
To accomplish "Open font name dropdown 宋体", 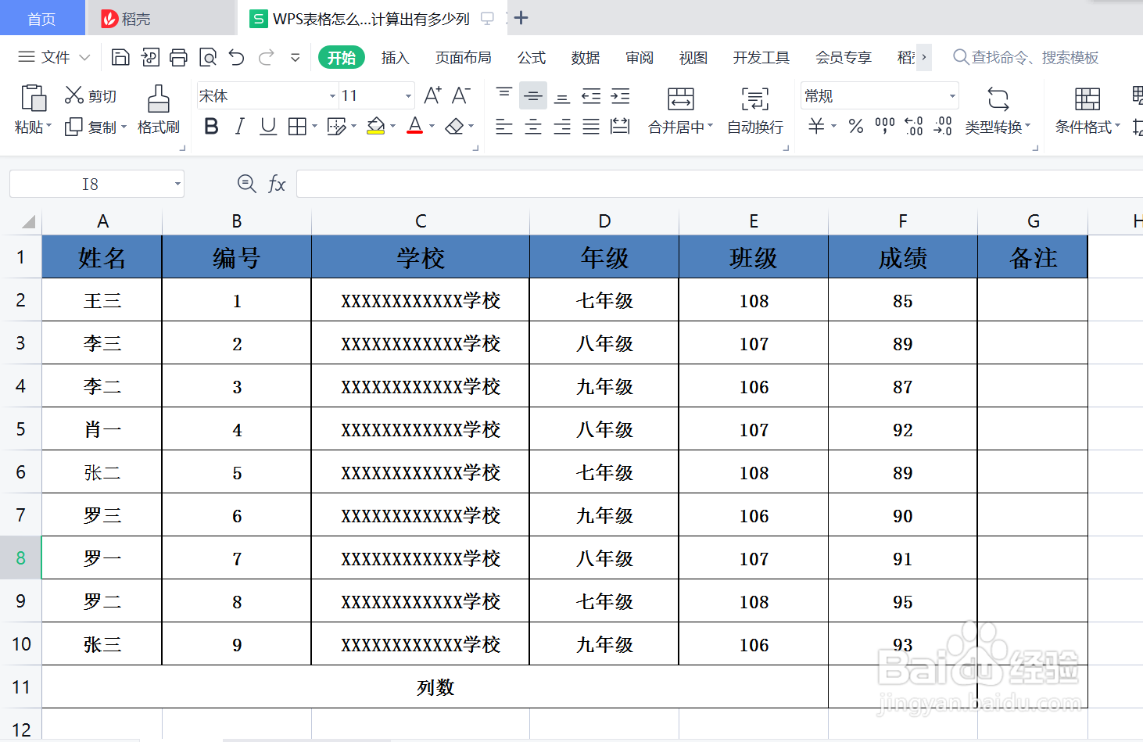I will pos(332,96).
